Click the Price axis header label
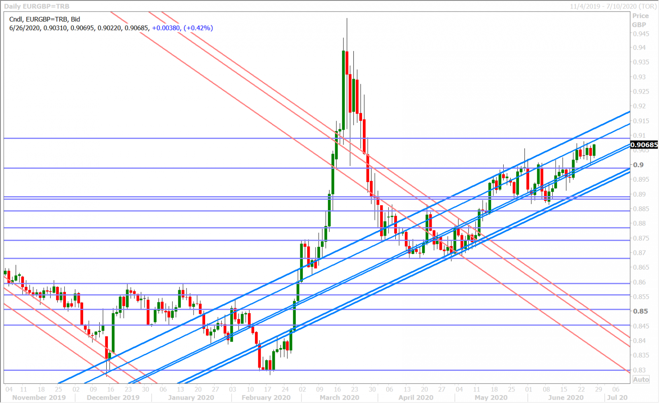This screenshot has height=403, width=659. pyautogui.click(x=640, y=16)
